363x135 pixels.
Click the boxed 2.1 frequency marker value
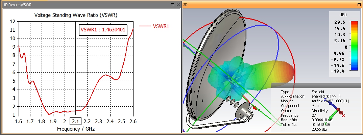[x=76, y=121]
